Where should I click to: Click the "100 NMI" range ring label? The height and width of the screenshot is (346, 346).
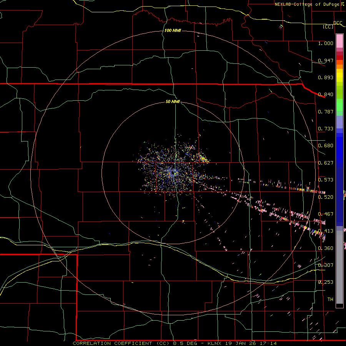pos(173,30)
